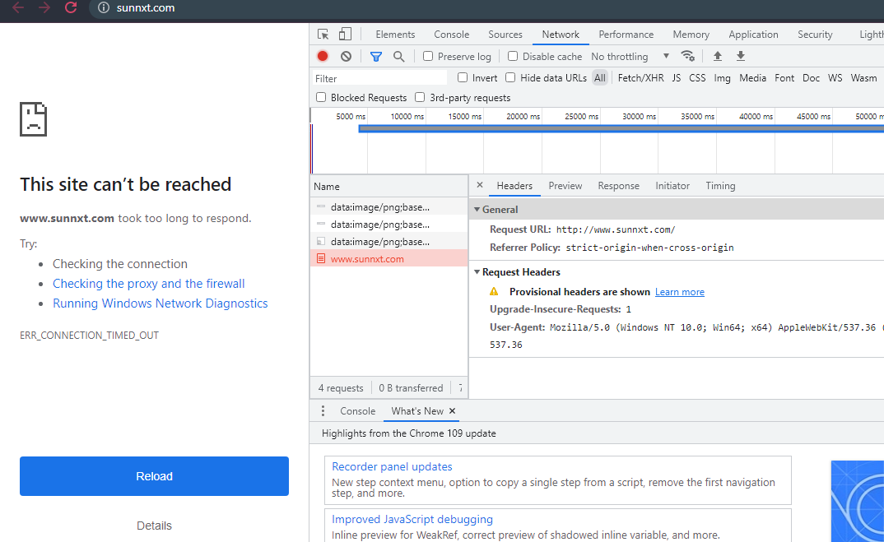The width and height of the screenshot is (884, 542).
Task: Activate the inspect element picker icon
Action: pyautogui.click(x=323, y=35)
